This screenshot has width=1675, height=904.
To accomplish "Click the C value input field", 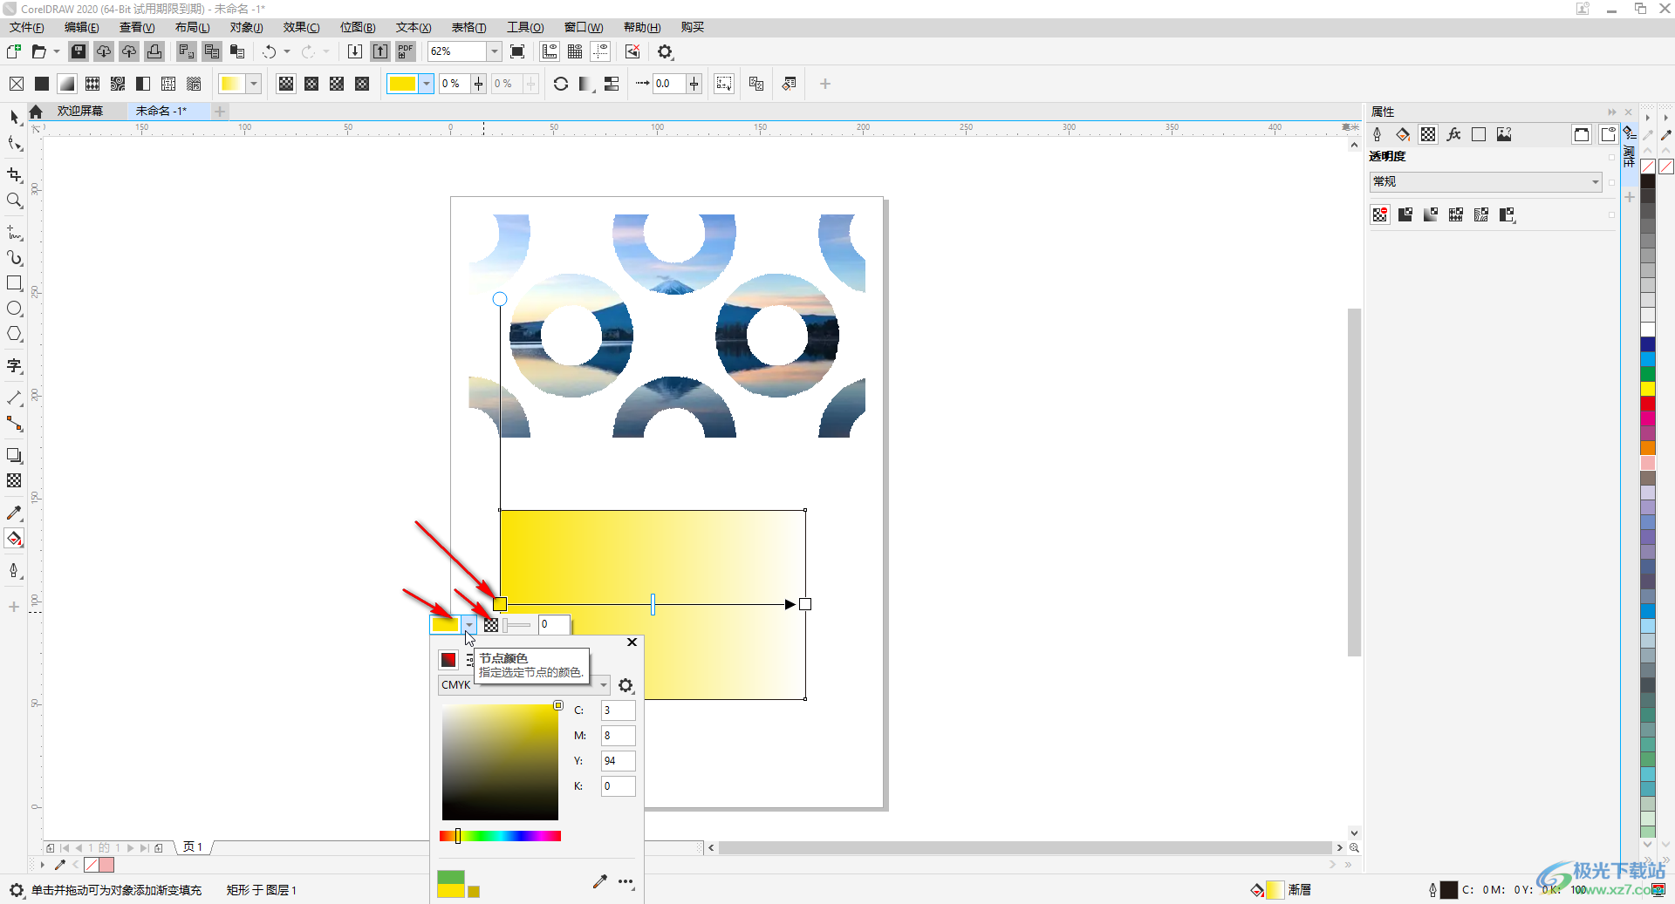I will point(618,710).
